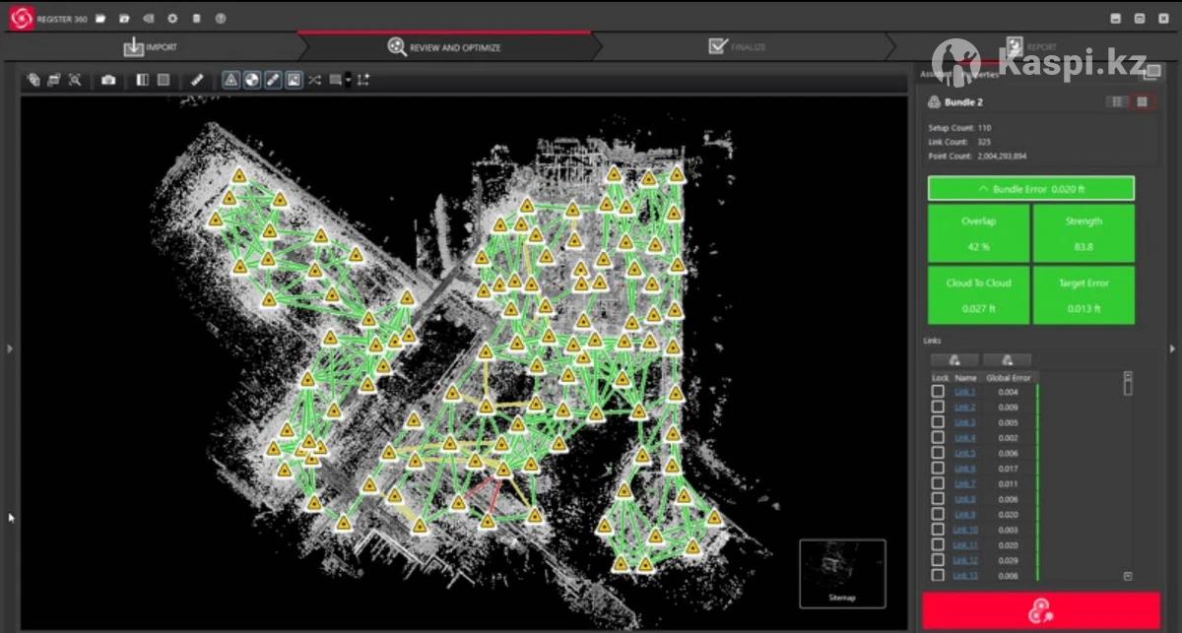Expand the left side panel arrow

tap(9, 348)
